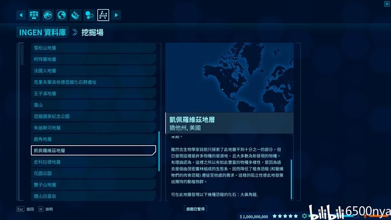Select 鹿角地層 entry
Screen dimensions: 391x220
93,139
